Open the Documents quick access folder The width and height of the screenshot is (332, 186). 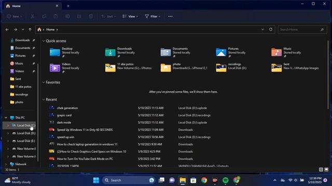[175, 52]
